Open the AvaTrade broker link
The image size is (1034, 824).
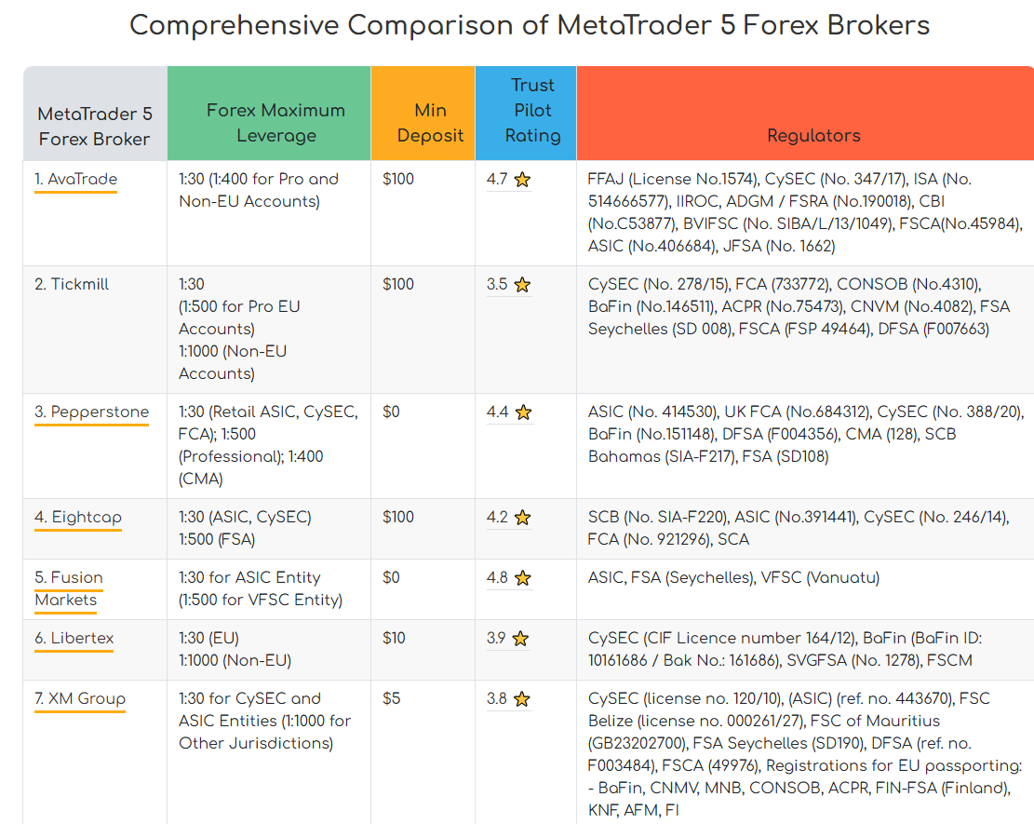coord(76,179)
